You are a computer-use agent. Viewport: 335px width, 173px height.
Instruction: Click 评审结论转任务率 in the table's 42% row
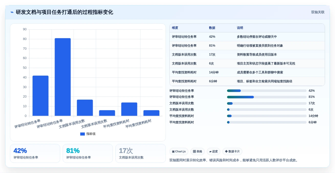point(184,37)
